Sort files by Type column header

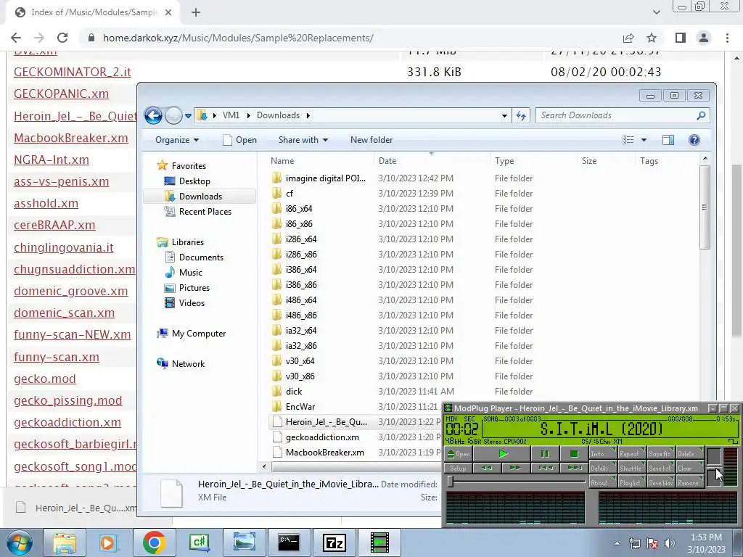pyautogui.click(x=504, y=161)
